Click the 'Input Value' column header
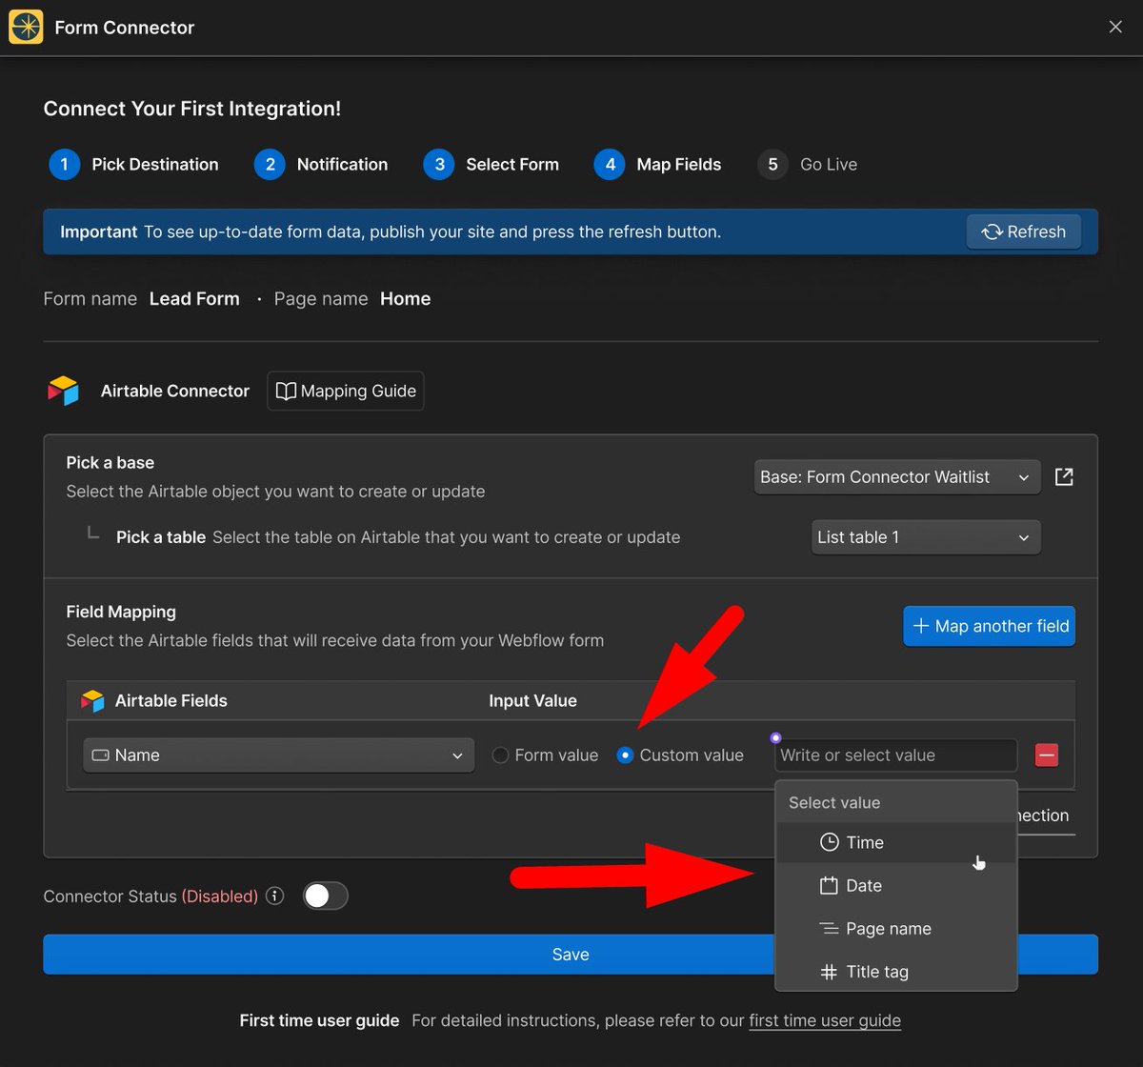The height and width of the screenshot is (1067, 1143). tap(533, 701)
